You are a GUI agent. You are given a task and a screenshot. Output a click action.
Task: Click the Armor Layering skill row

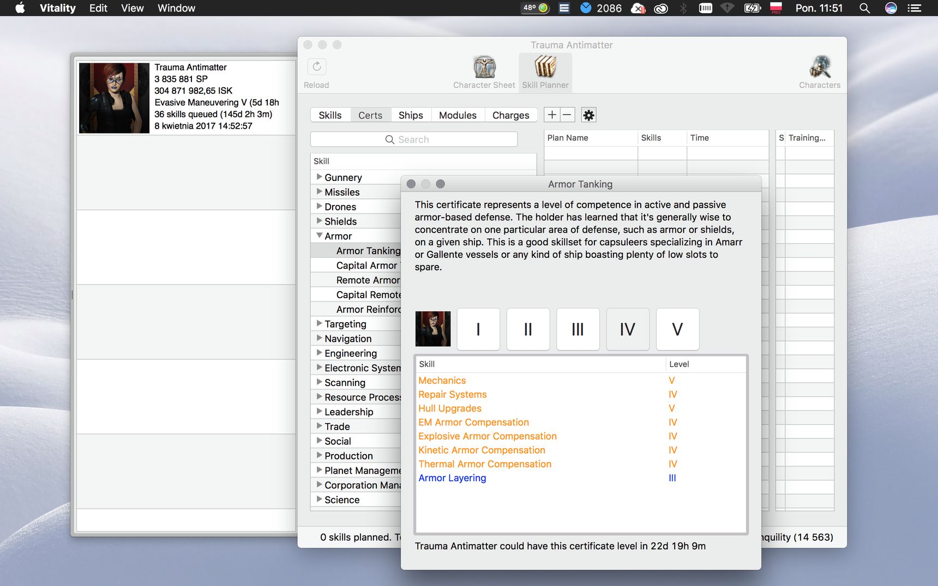pos(580,478)
